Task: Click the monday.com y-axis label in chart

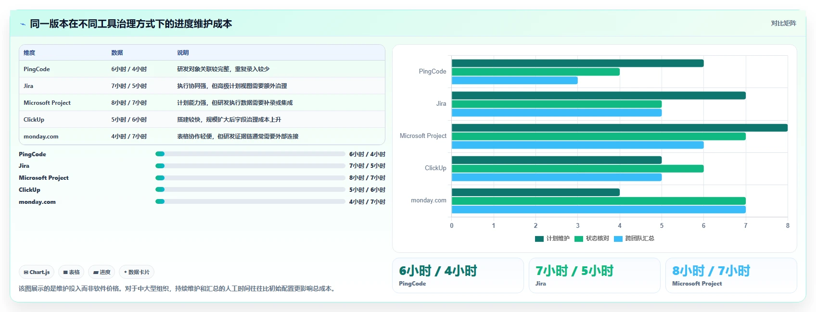Action: pos(429,200)
